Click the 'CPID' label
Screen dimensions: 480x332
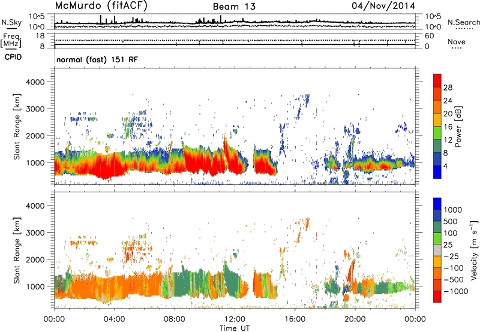13,57
